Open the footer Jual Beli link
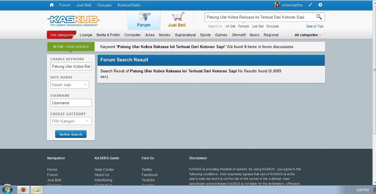 tap(54, 180)
